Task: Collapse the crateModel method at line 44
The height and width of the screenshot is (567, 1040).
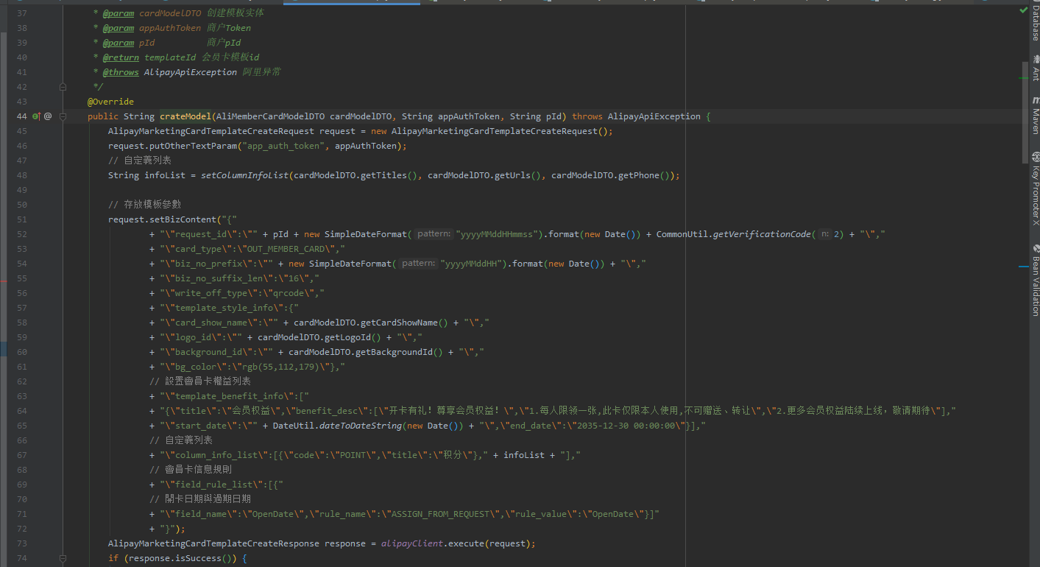Action: [x=63, y=116]
